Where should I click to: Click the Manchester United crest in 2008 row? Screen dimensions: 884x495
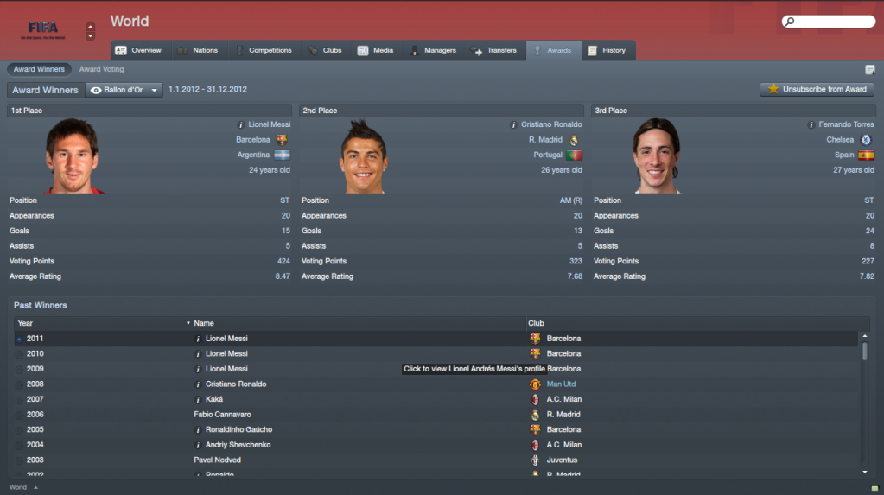[535, 384]
